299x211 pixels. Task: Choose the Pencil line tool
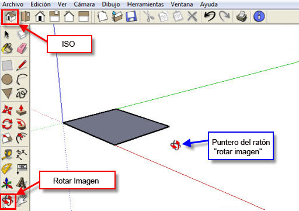(22, 65)
